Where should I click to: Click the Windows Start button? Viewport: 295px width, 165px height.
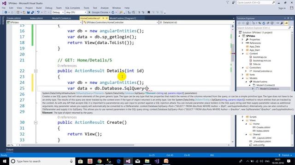coord(5,161)
